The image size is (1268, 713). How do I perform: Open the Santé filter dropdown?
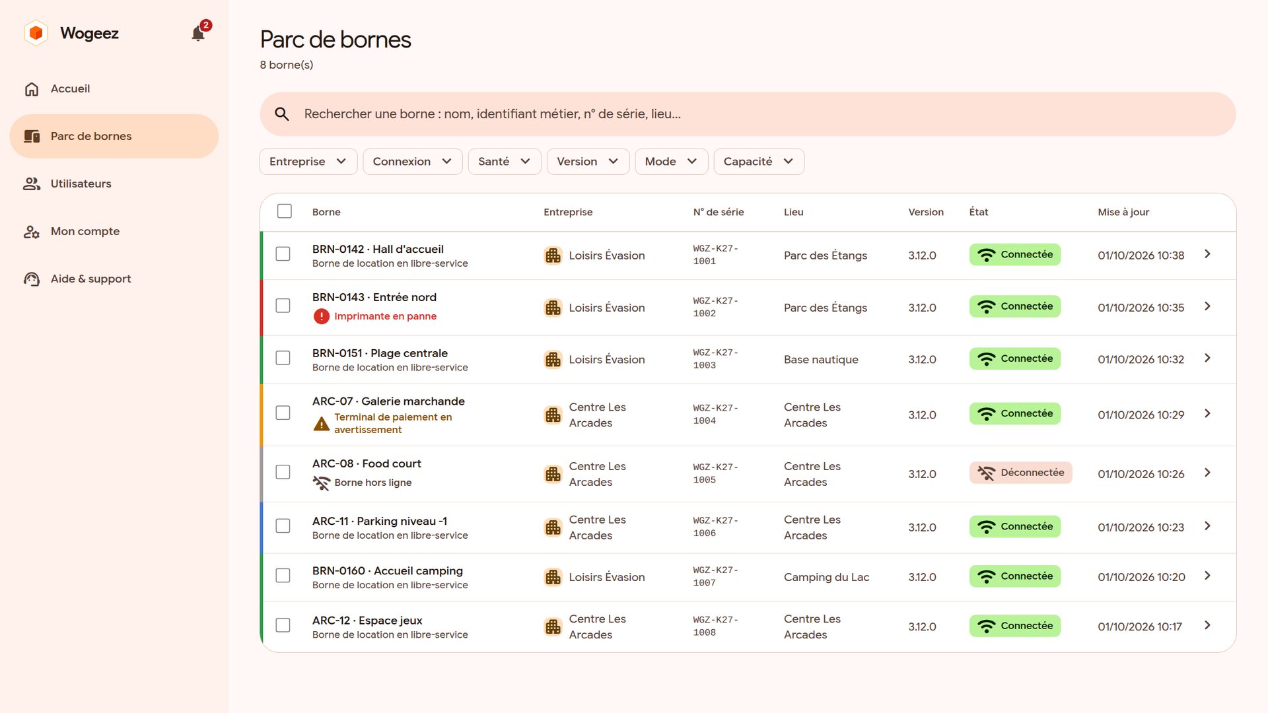click(x=505, y=162)
